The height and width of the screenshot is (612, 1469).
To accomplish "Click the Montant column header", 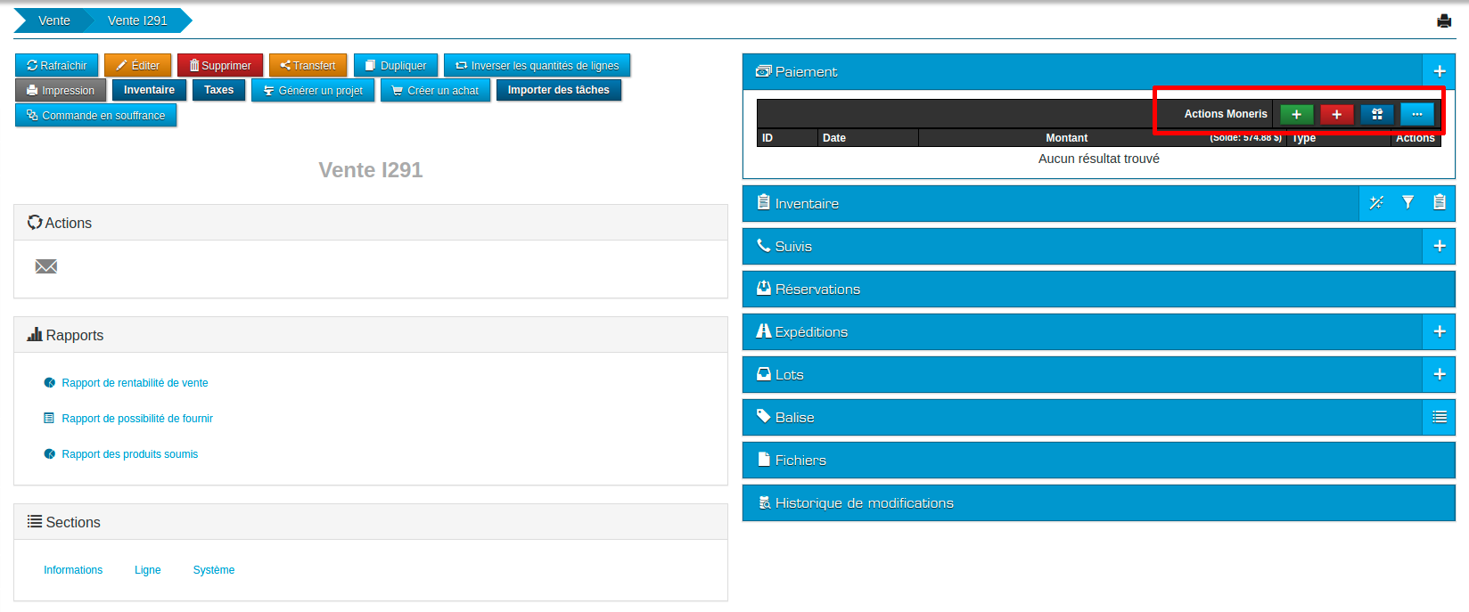I will [x=1066, y=138].
